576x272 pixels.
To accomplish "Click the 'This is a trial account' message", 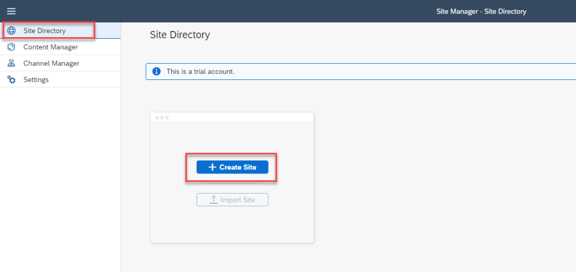I will click(200, 72).
